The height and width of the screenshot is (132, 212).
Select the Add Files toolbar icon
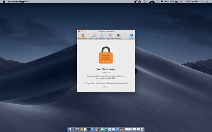pyautogui.click(x=102, y=36)
